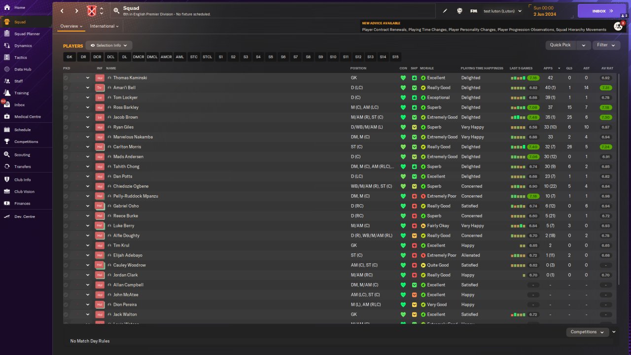Expand the Selection Info dropdown
The image size is (631, 355).
(109, 45)
